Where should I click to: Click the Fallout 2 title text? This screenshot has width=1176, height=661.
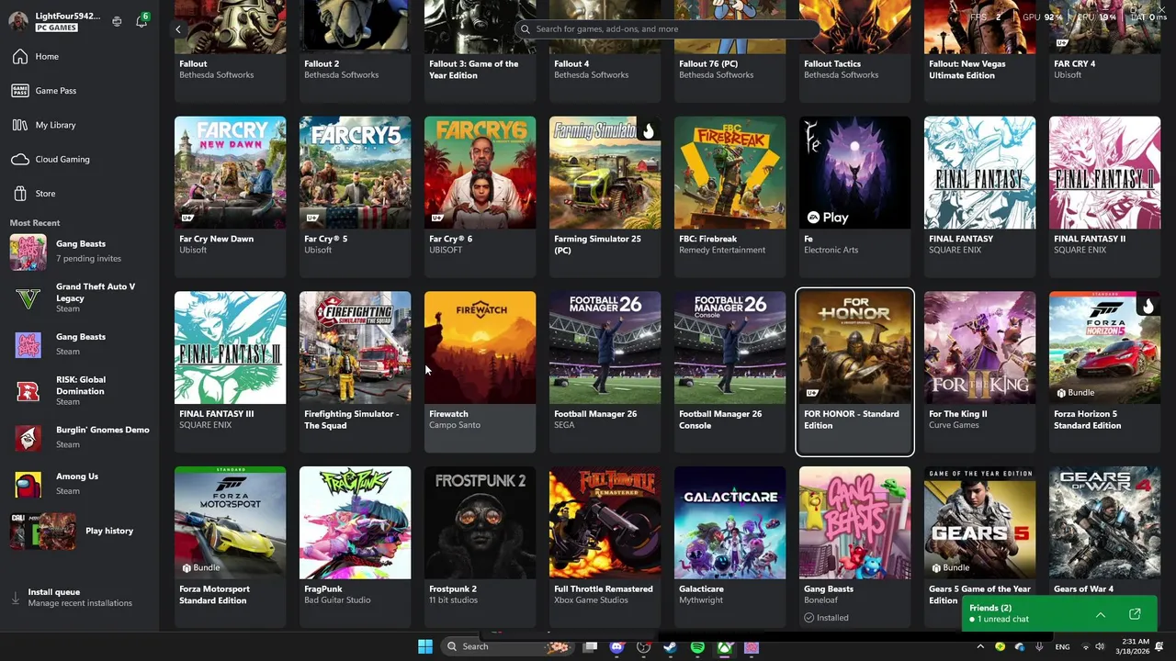point(322,64)
